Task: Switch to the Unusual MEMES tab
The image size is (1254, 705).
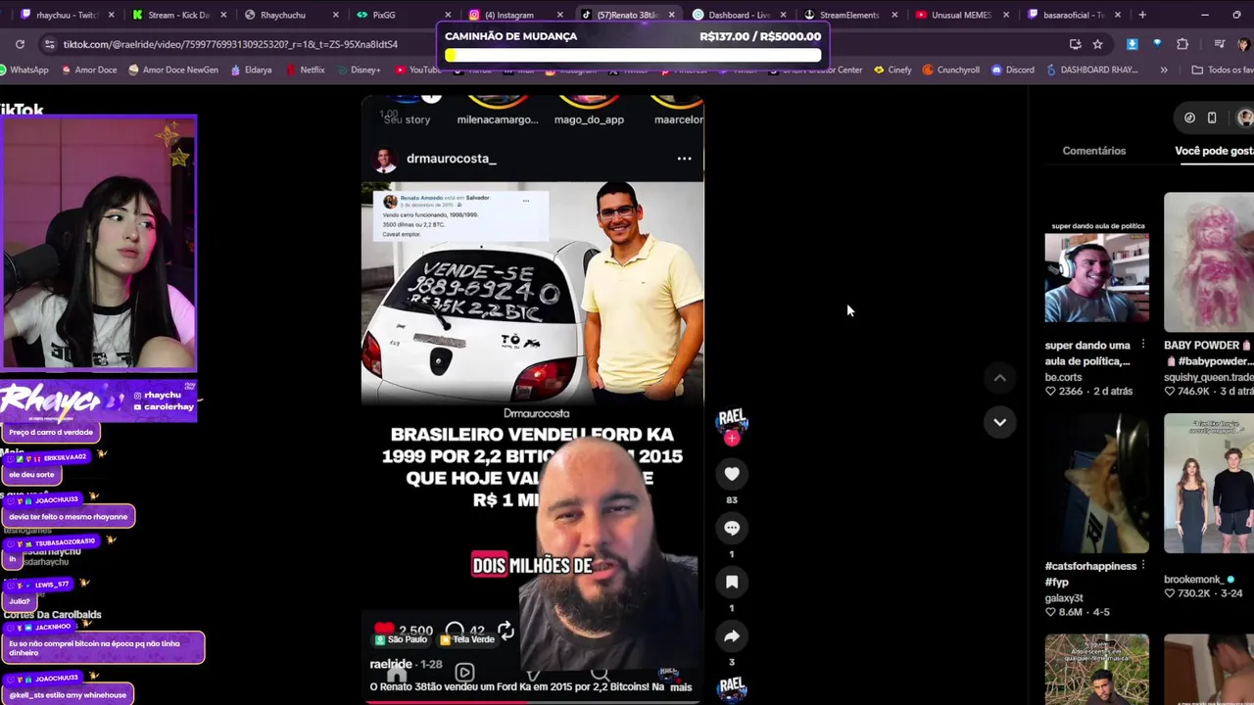Action: point(960,15)
